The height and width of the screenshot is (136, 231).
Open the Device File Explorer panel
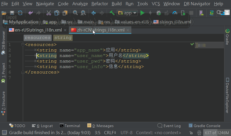[x=228, y=95]
